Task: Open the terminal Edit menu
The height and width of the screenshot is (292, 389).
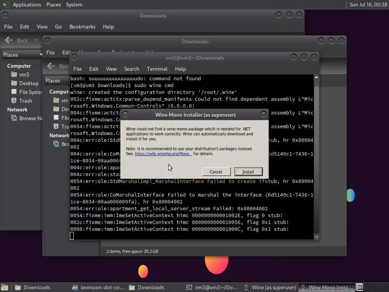Action: pyautogui.click(x=94, y=69)
